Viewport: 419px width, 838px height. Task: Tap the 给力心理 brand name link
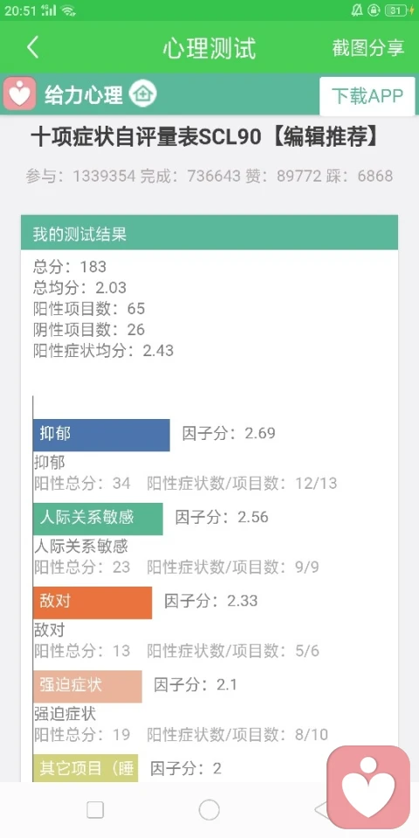tap(84, 94)
